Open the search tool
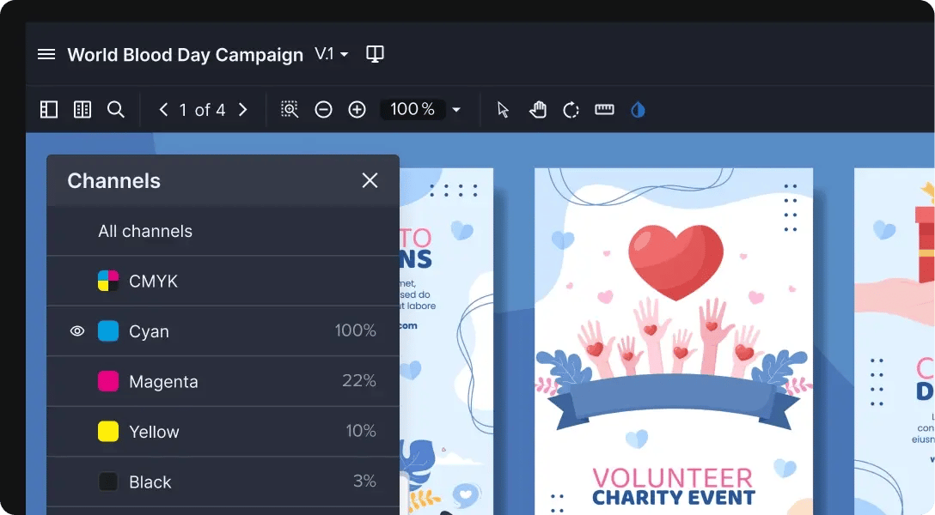The width and height of the screenshot is (935, 515). [117, 109]
